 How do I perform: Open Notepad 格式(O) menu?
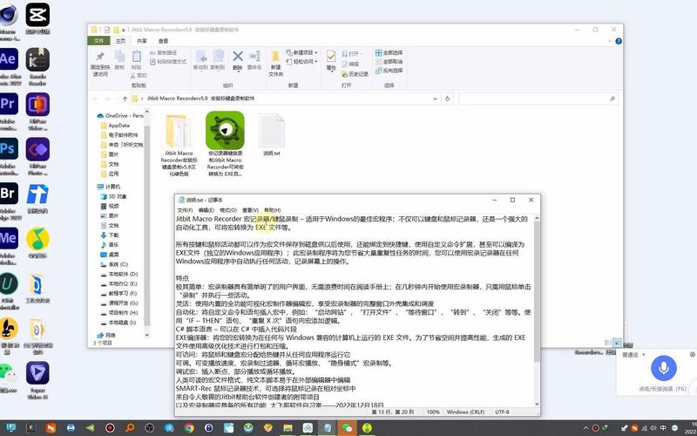[228, 210]
